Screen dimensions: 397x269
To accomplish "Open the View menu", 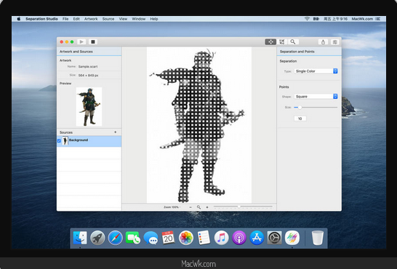I will 123,19.
